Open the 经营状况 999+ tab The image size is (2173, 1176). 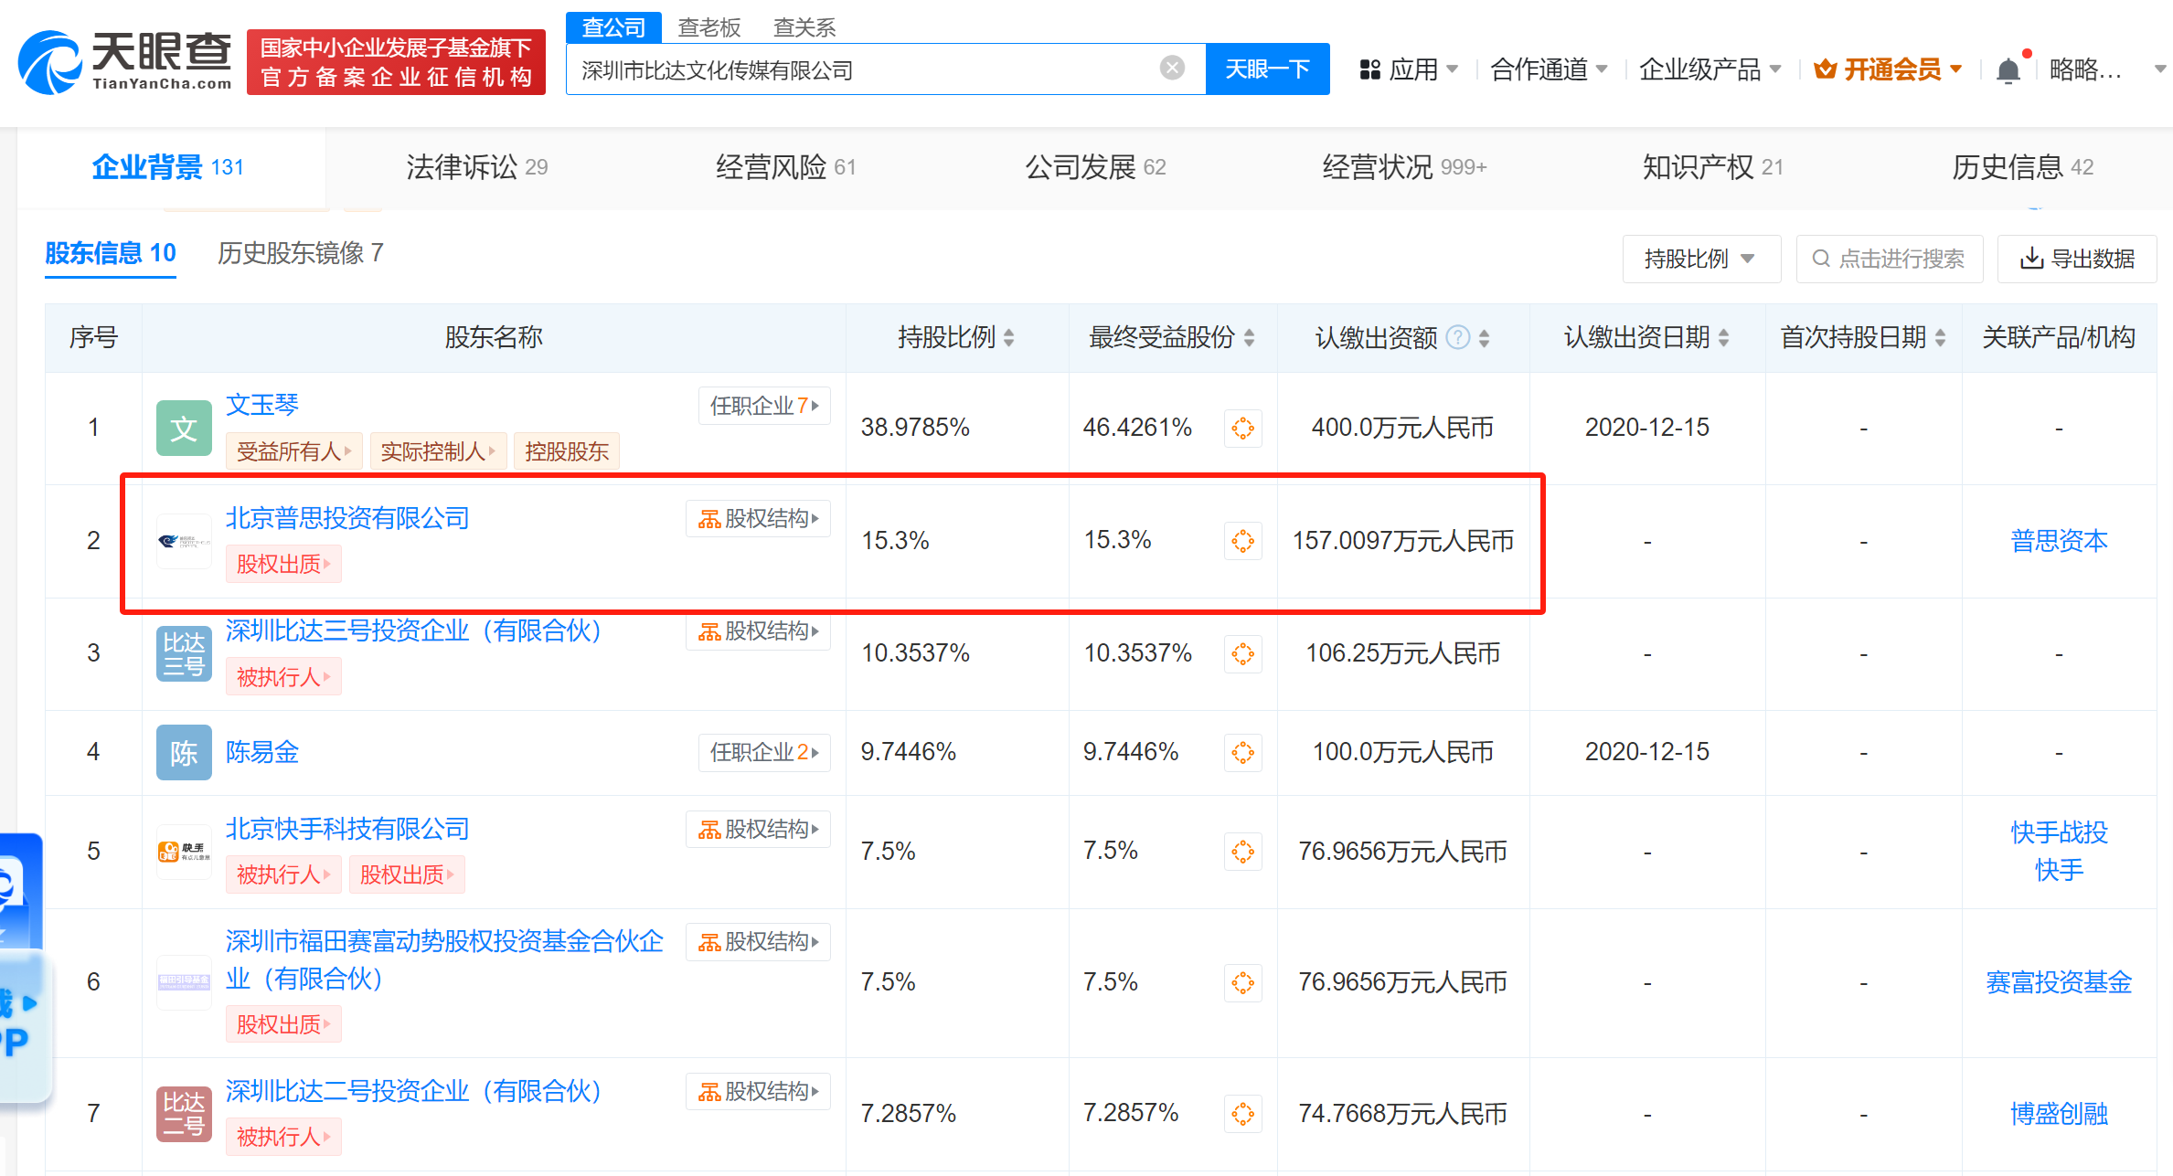[1405, 167]
